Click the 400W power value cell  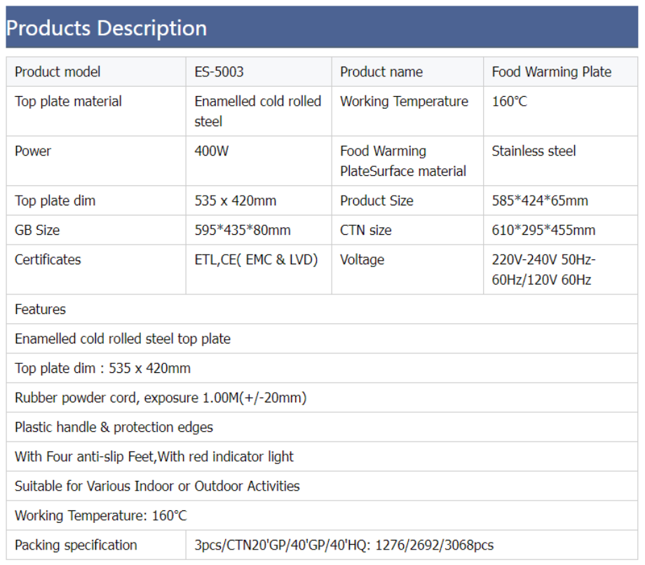point(212,151)
